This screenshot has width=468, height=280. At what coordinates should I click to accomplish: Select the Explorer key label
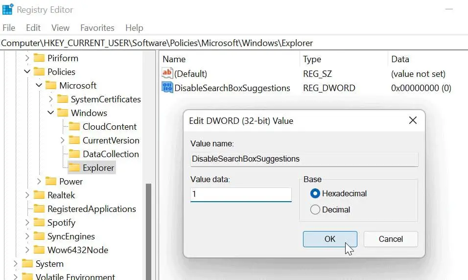pos(98,168)
